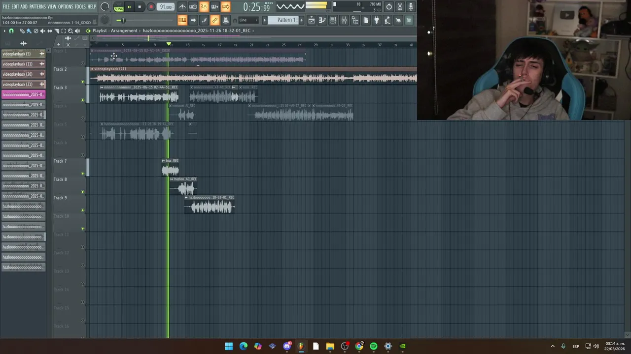Toggle the recording countdown button
The height and width of the screenshot is (354, 631).
[x=204, y=7]
